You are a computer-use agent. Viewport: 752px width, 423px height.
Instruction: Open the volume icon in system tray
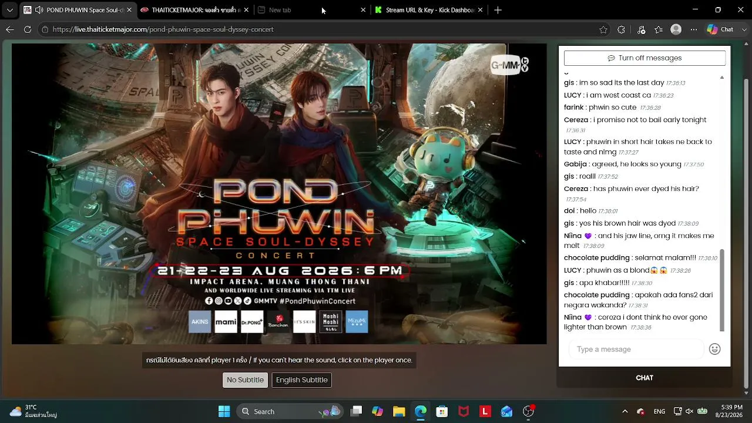(x=690, y=411)
